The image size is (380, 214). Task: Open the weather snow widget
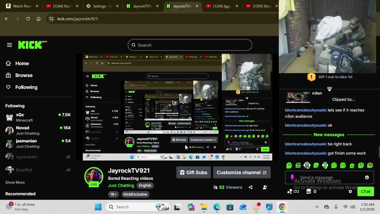pos(21,207)
